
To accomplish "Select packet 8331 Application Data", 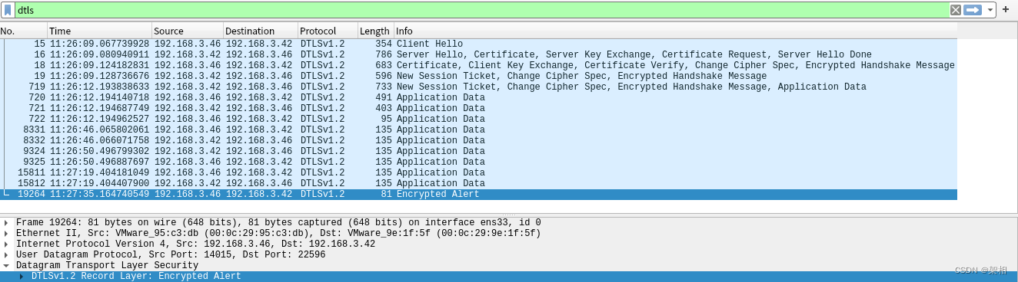I will (x=478, y=130).
